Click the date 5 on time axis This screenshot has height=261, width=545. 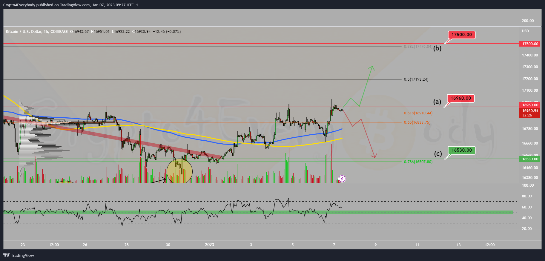(293, 245)
